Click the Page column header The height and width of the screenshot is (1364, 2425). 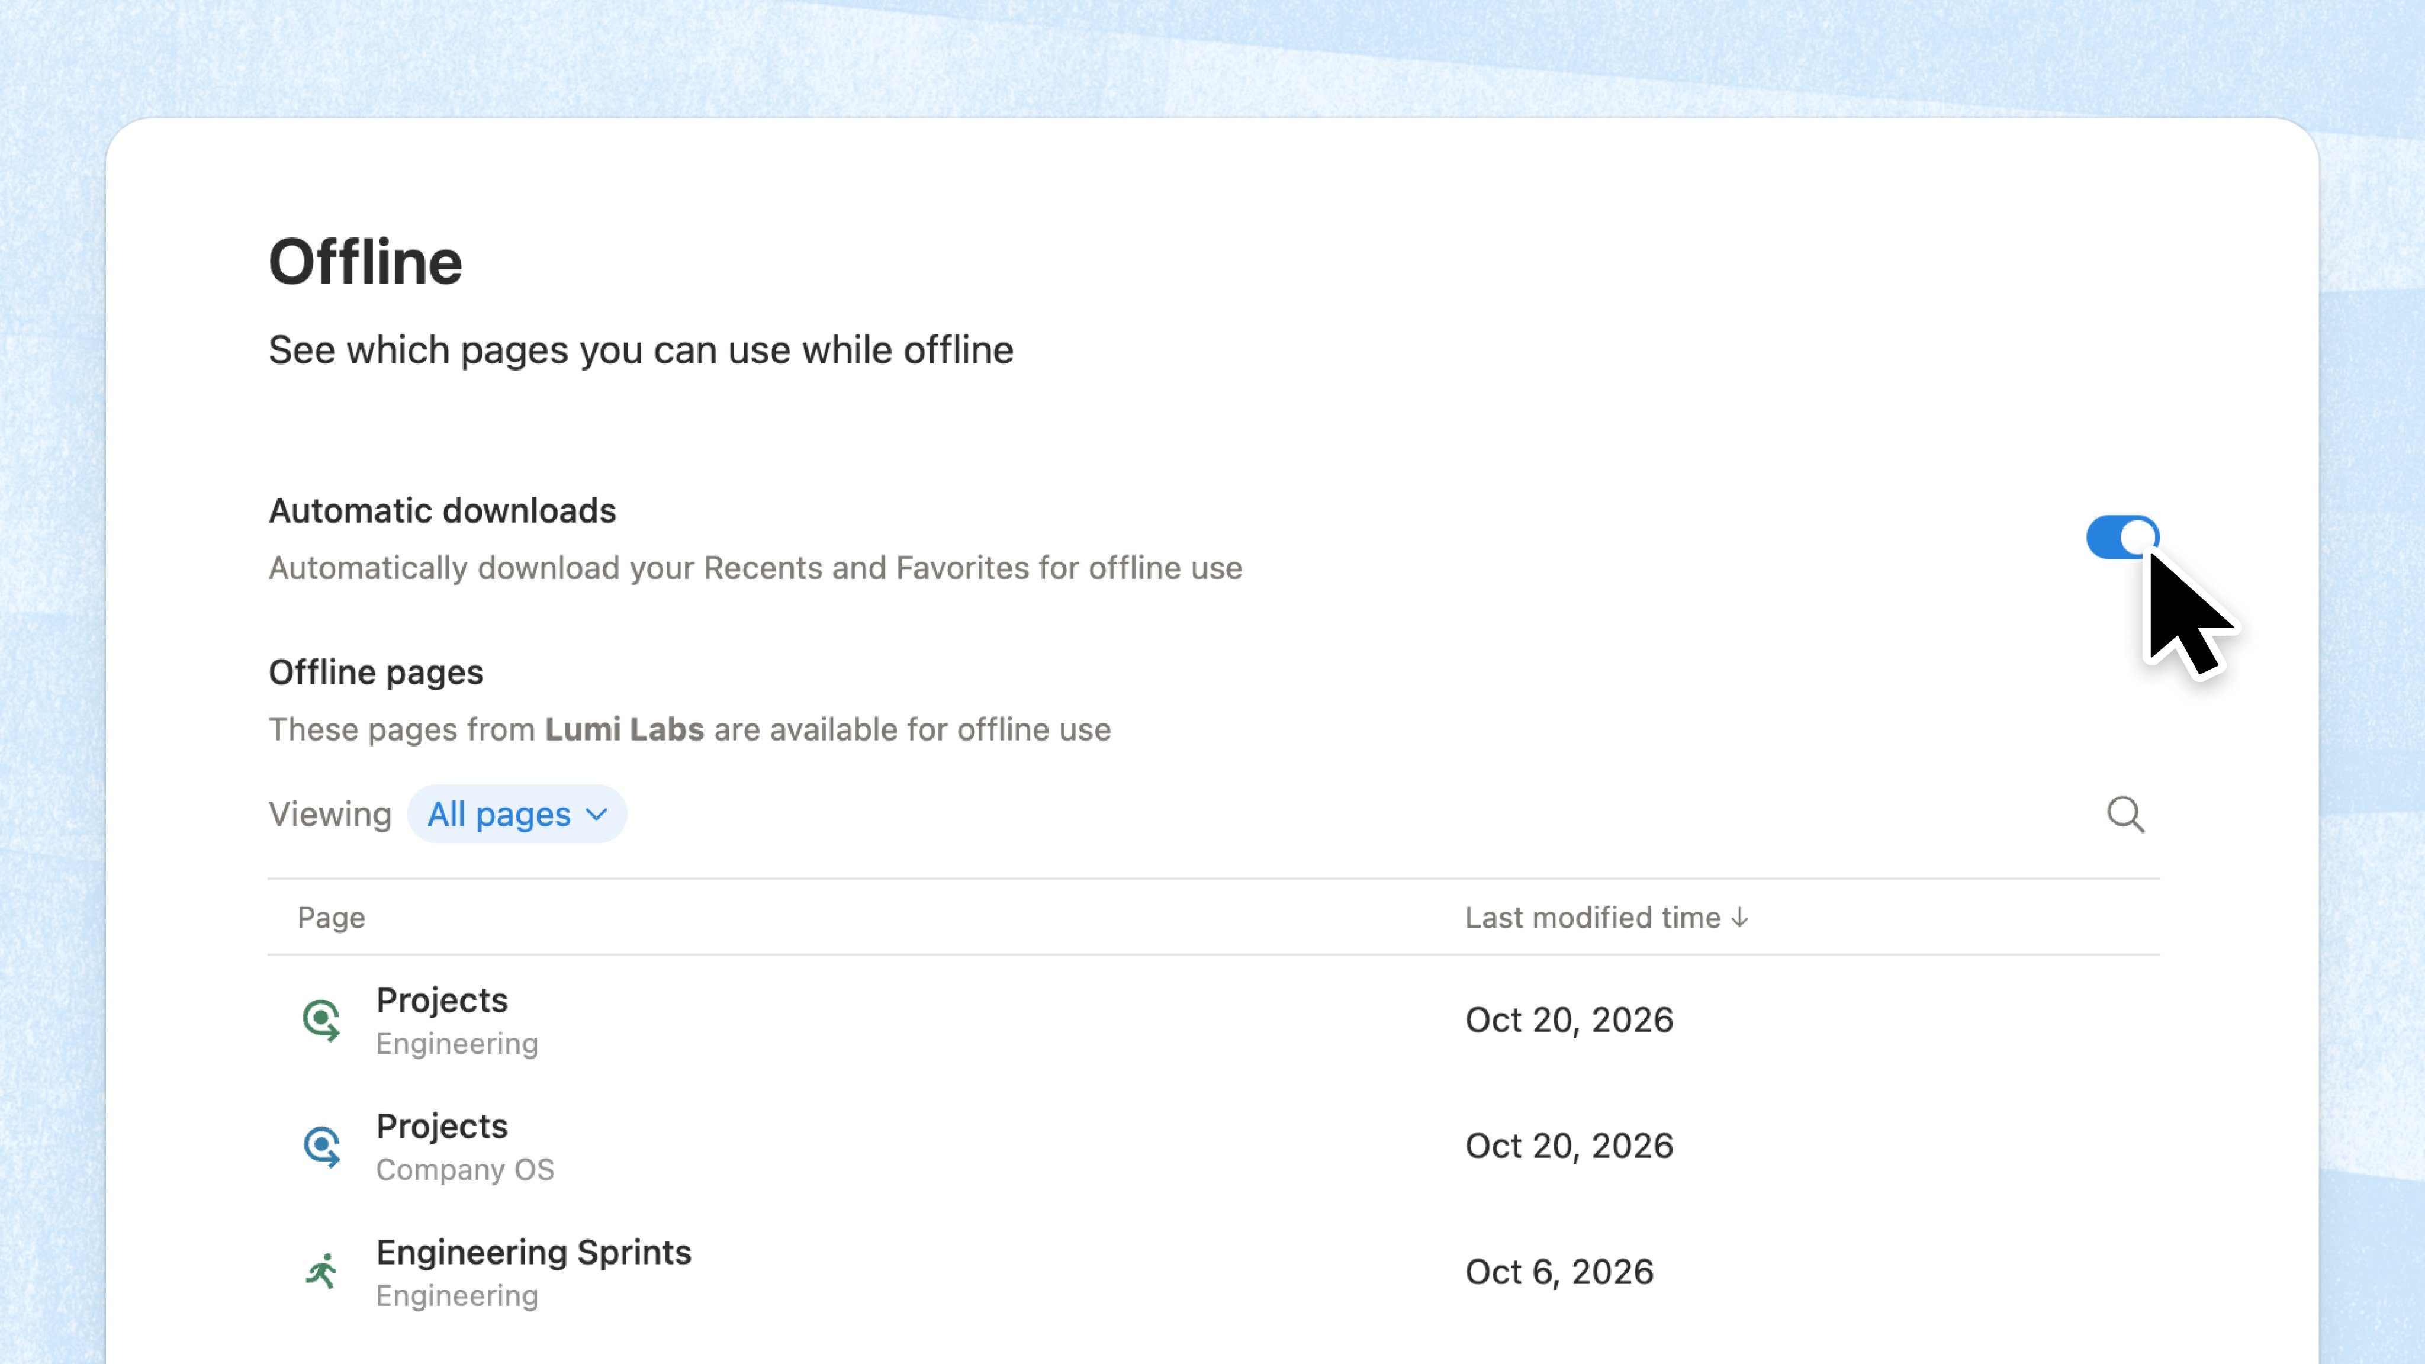click(x=332, y=917)
